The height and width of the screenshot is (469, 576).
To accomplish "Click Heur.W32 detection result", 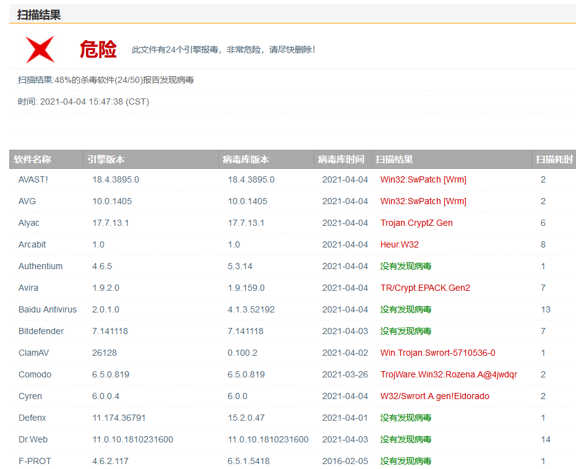I will pos(400,244).
